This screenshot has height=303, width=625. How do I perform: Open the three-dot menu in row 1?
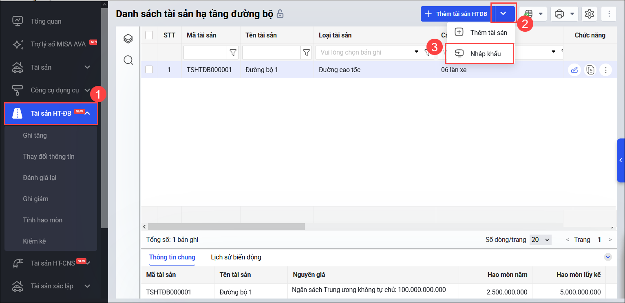[605, 70]
